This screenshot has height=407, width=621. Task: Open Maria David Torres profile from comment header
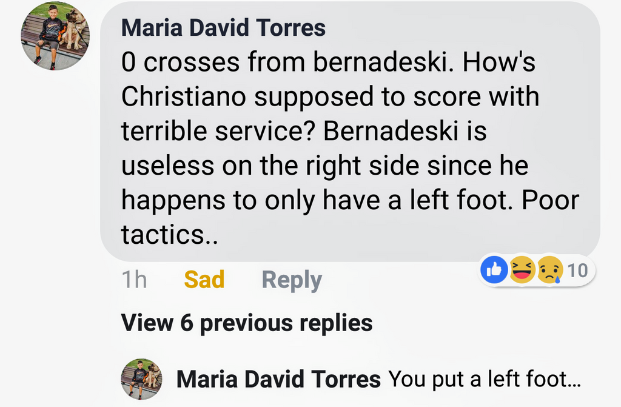pos(223,27)
